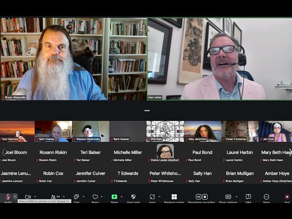Click the red End meeting icon

click(x=287, y=197)
